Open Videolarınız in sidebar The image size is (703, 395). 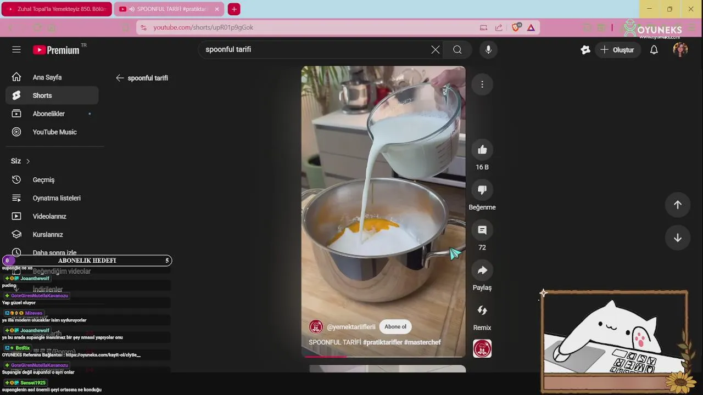tap(52, 216)
